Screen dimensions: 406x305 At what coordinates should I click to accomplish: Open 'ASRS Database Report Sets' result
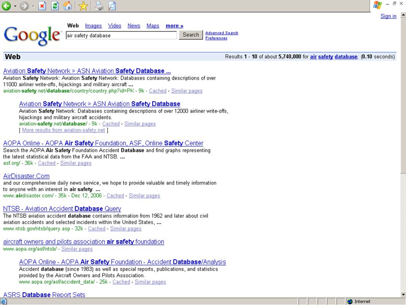(x=44, y=295)
